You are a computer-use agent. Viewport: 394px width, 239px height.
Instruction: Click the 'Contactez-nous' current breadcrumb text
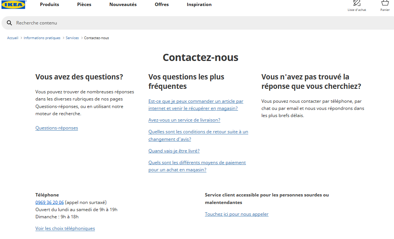click(x=96, y=38)
